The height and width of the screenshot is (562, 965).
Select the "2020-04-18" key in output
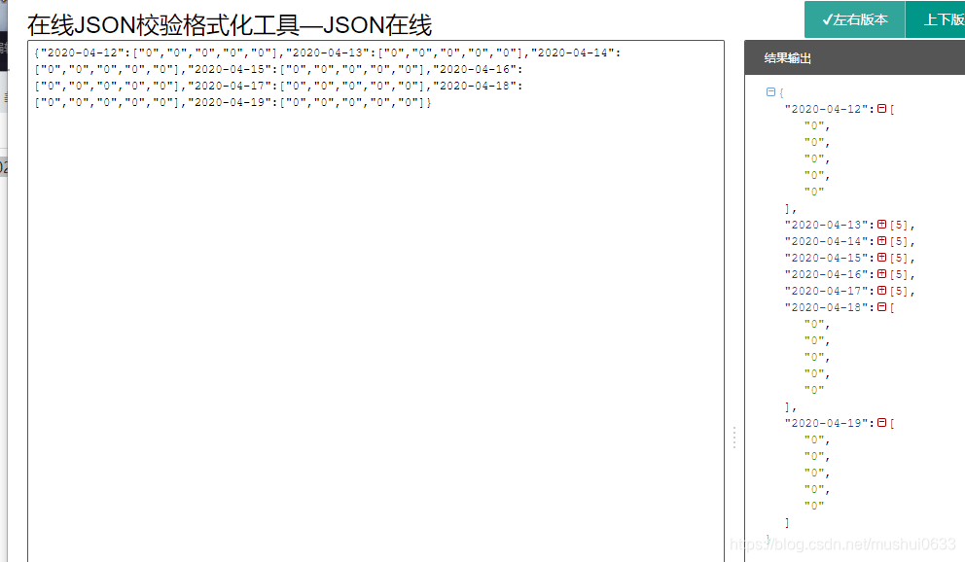pyautogui.click(x=826, y=307)
